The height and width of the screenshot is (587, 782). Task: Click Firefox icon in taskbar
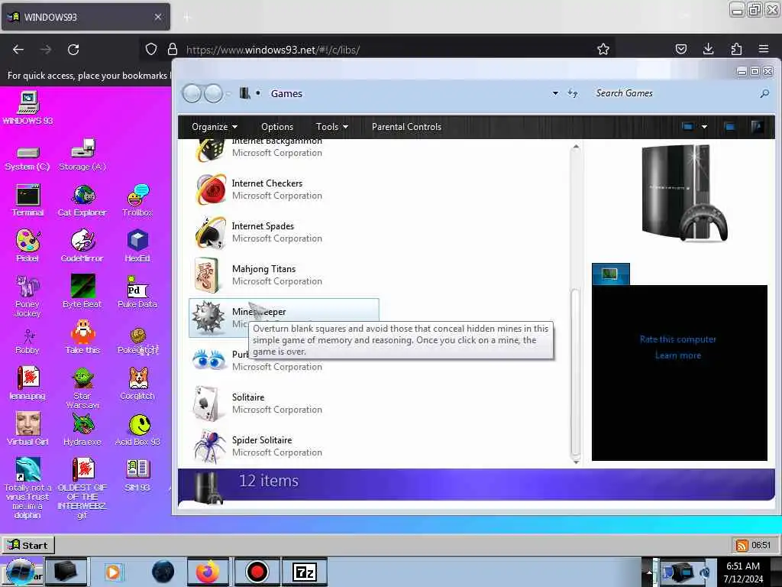(x=208, y=572)
